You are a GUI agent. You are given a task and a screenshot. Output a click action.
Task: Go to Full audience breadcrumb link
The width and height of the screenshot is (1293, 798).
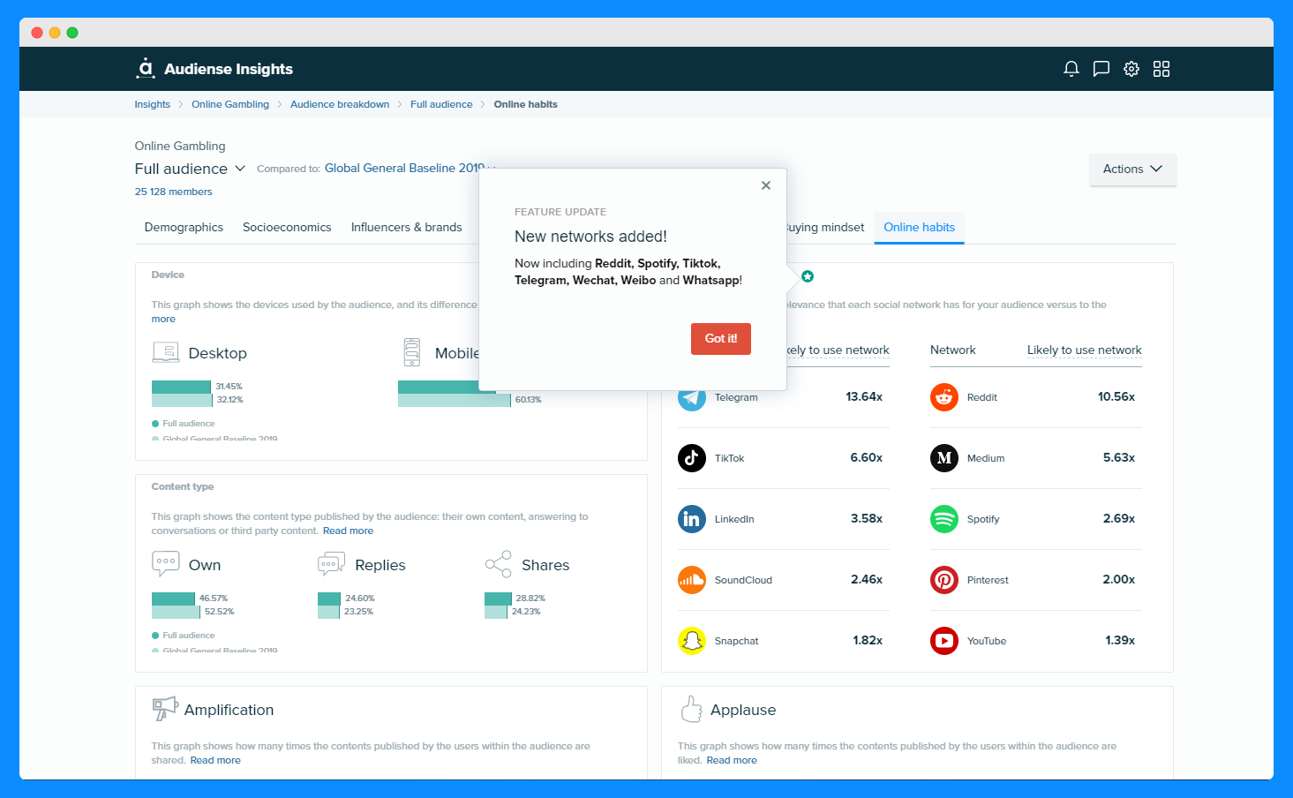(441, 104)
